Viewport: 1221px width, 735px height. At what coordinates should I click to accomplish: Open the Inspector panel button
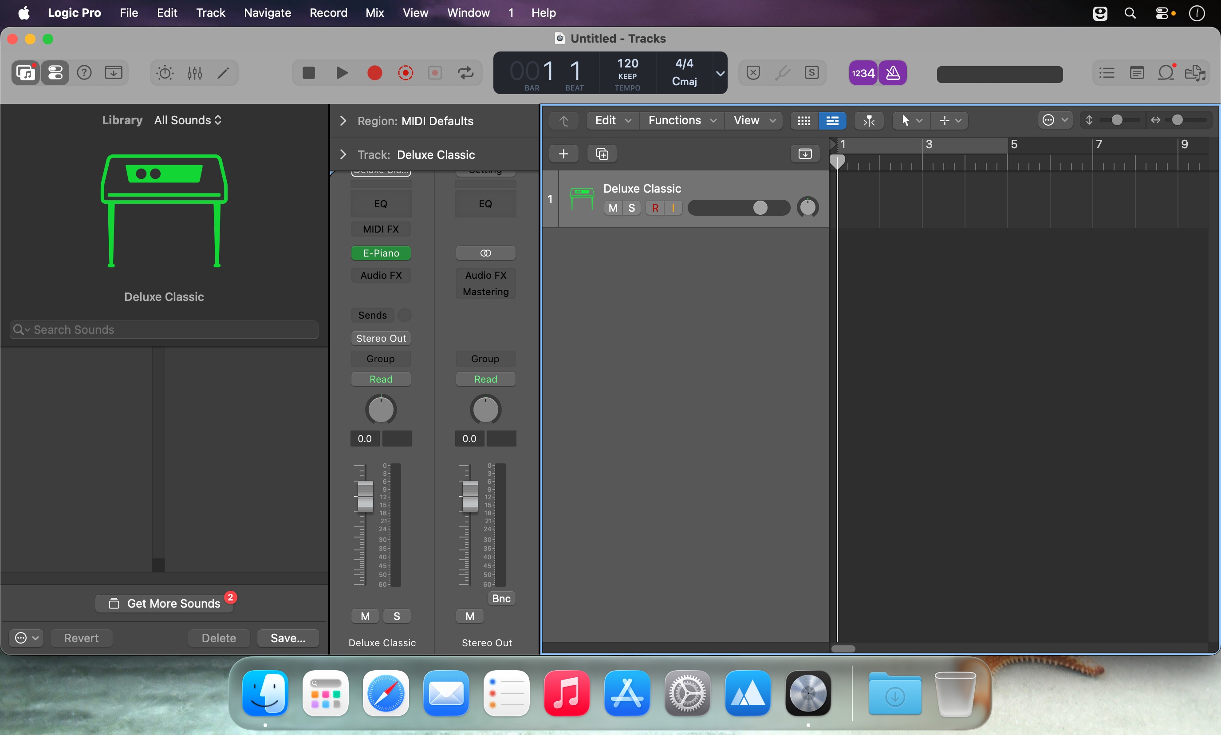click(55, 73)
